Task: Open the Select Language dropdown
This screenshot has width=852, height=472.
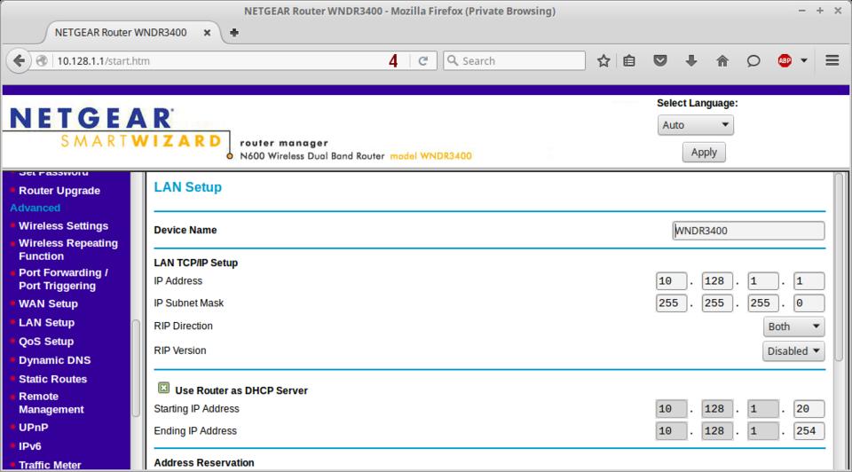Action: pyautogui.click(x=695, y=125)
